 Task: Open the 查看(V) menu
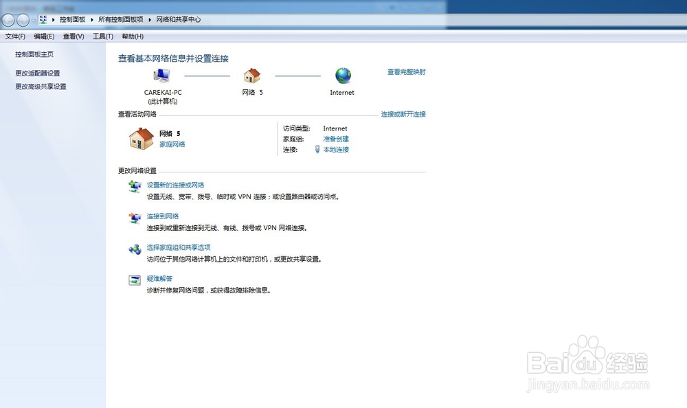74,36
